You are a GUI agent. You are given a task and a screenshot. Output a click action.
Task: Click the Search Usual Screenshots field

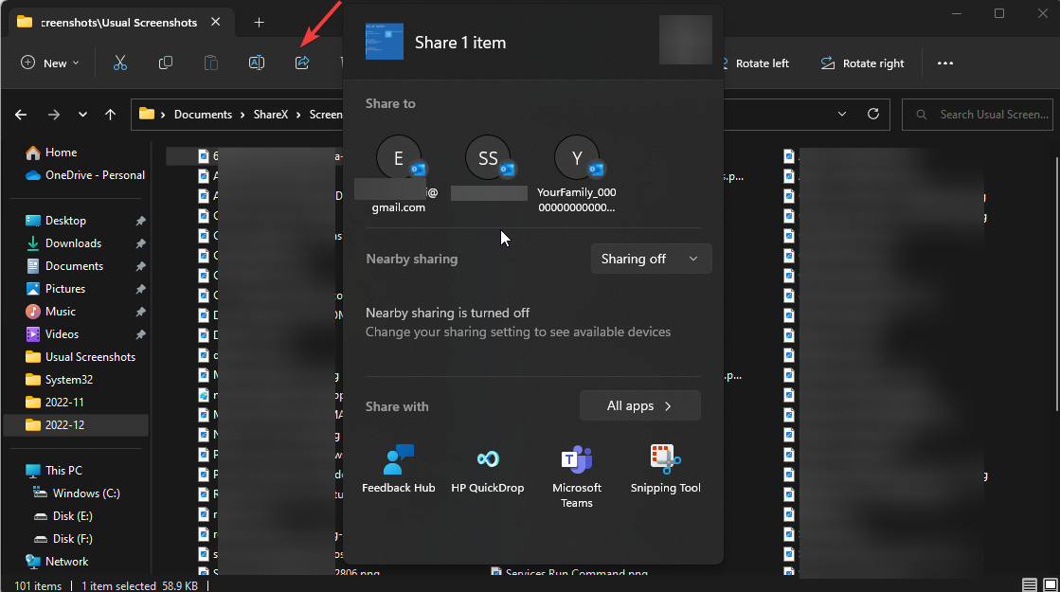coord(985,115)
